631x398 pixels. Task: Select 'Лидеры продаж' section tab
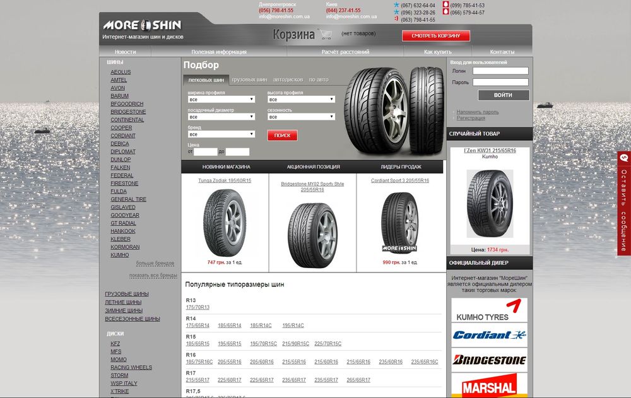[x=401, y=167]
